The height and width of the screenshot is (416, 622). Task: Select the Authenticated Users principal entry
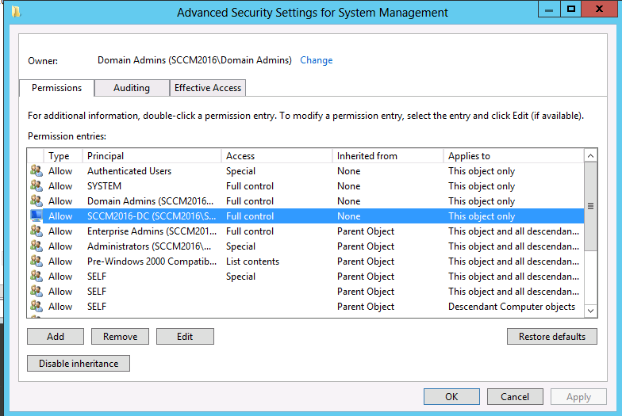click(x=129, y=171)
